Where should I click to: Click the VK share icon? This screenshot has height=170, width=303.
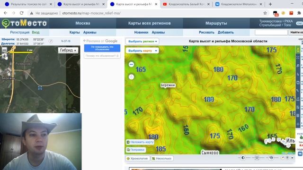pos(300,153)
